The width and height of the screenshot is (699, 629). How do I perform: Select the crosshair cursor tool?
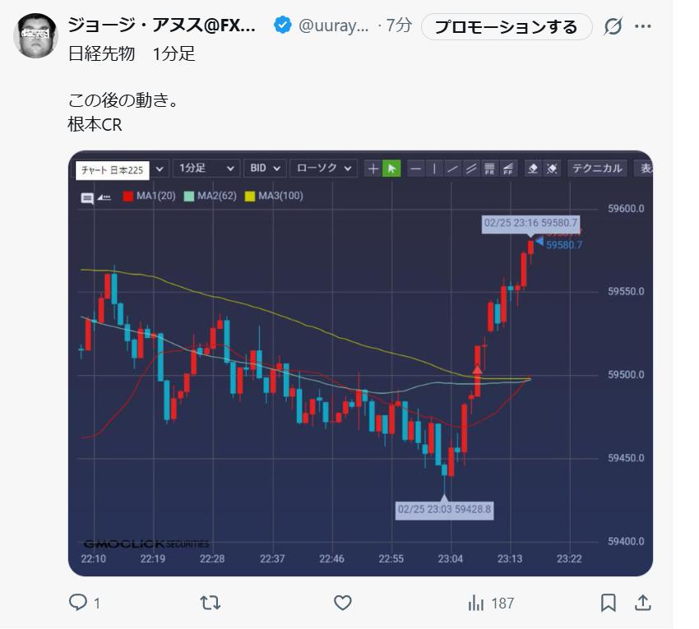coord(373,169)
